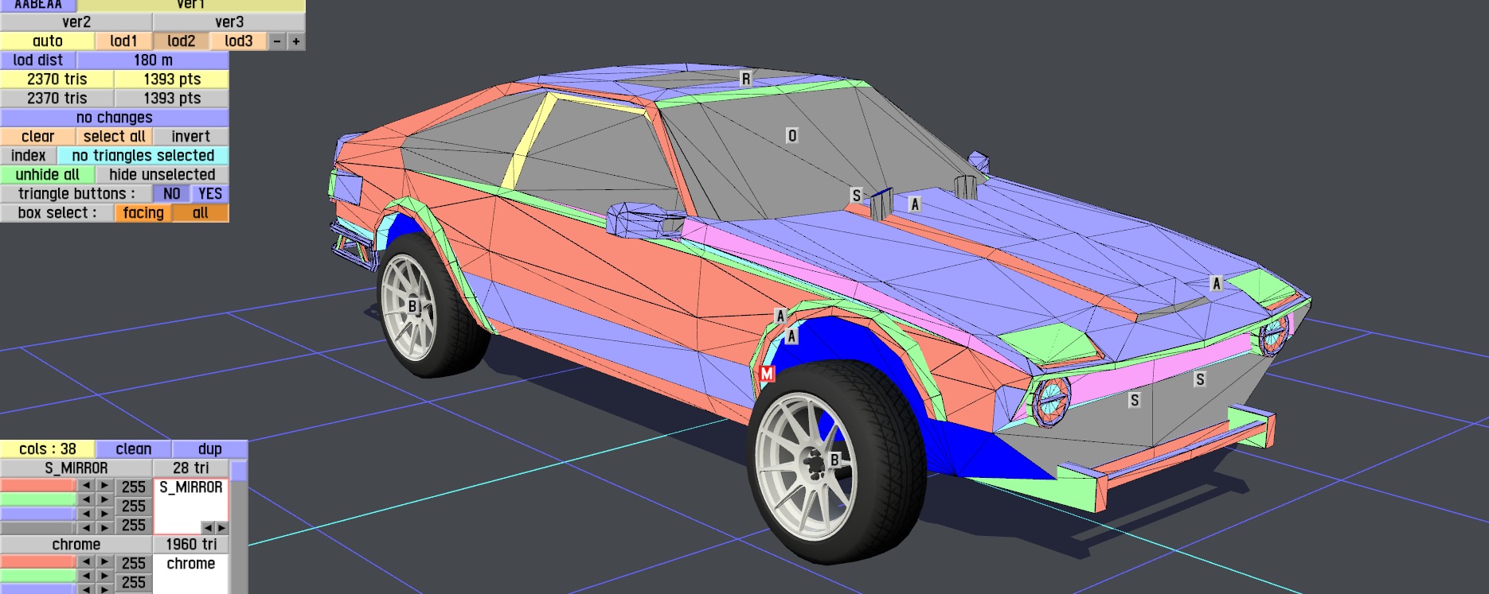Click the plus button next to lod3
Viewport: 1489px width, 594px height.
pyautogui.click(x=295, y=41)
